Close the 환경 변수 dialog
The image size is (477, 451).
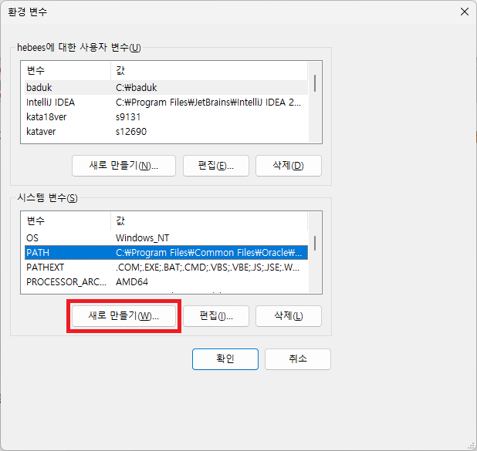coord(464,12)
